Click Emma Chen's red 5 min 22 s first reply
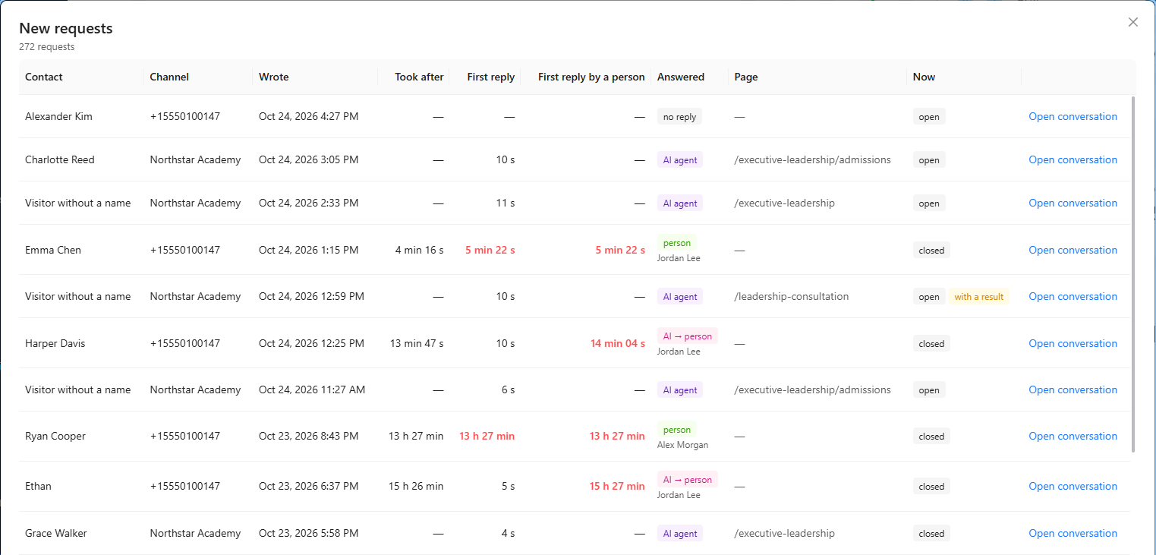This screenshot has width=1156, height=555. [x=490, y=250]
